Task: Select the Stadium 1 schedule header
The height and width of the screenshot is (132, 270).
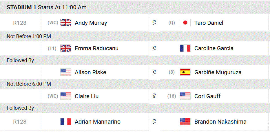Action: click(47, 7)
